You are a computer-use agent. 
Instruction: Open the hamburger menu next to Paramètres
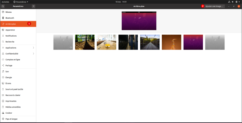click(x=34, y=6)
